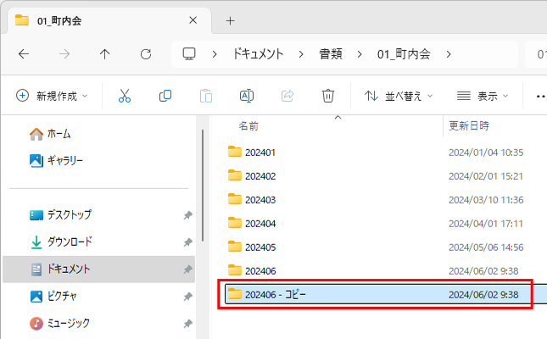
Task: Open ミュージック in navigation pane
Action: point(59,323)
